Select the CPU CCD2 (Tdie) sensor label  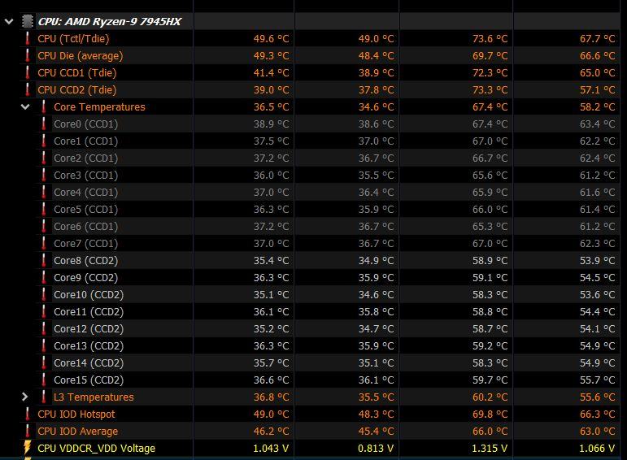click(77, 90)
